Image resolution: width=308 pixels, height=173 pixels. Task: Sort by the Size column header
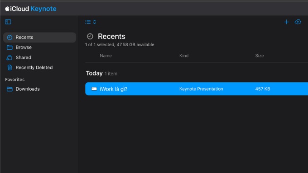point(260,56)
